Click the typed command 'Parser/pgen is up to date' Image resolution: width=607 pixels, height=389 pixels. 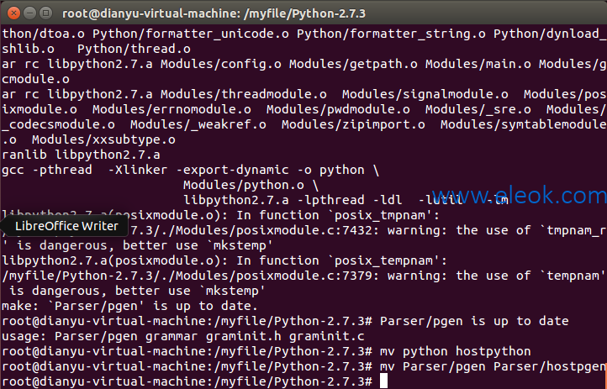[x=474, y=321]
